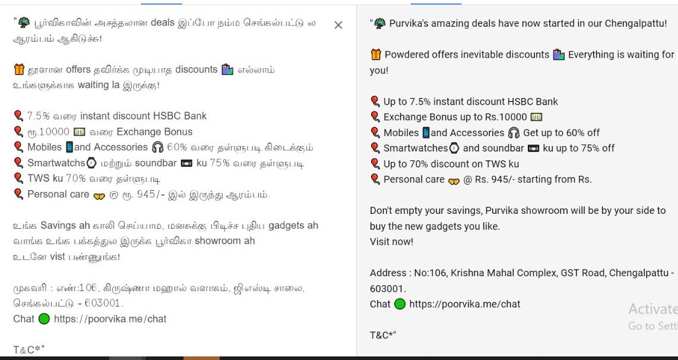
Task: Click green circle beside Chat in translation panel
Action: 400,304
